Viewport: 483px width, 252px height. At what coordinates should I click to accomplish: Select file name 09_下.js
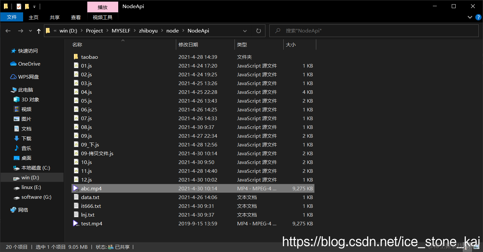click(x=90, y=145)
